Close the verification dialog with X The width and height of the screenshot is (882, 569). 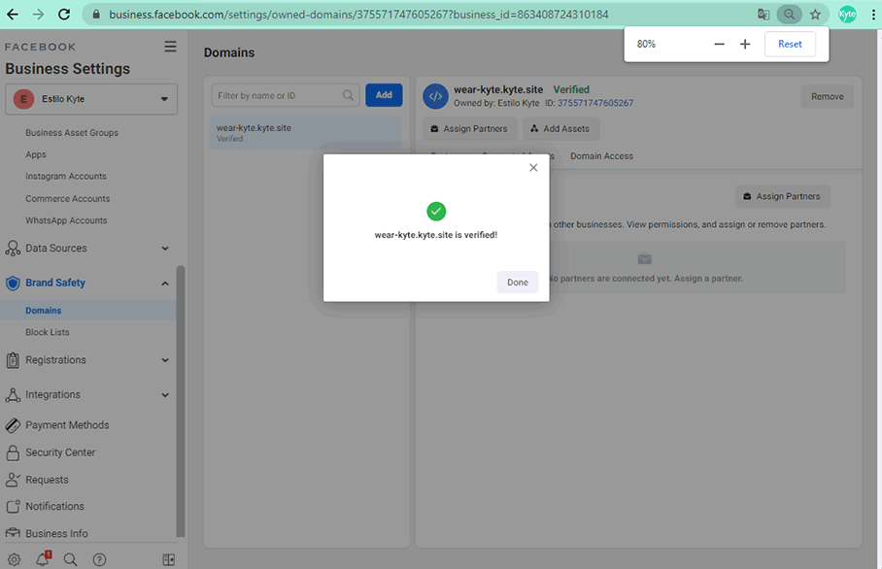[x=532, y=168]
